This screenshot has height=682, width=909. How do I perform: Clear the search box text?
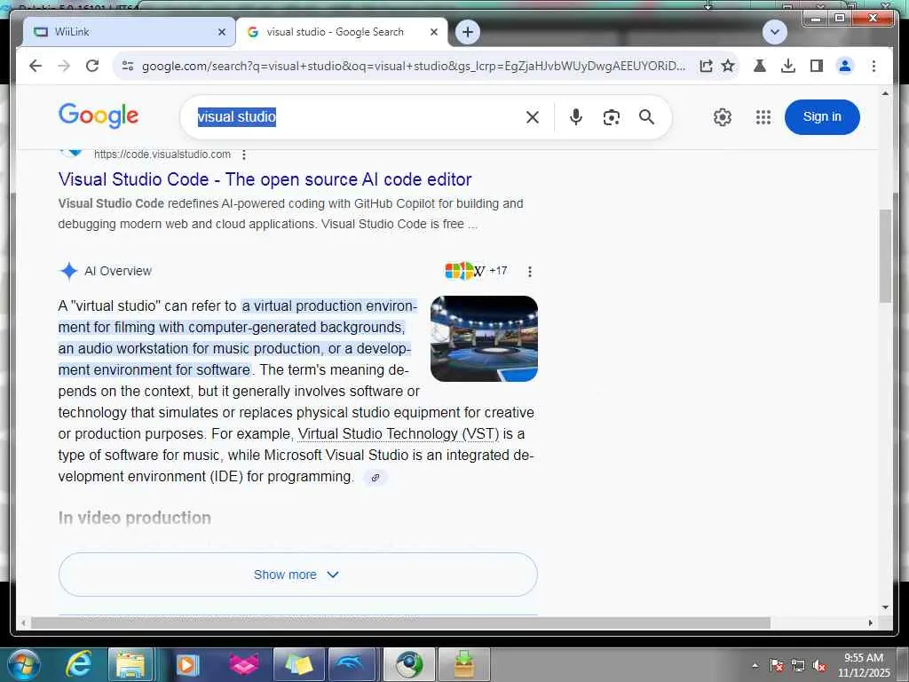point(533,117)
